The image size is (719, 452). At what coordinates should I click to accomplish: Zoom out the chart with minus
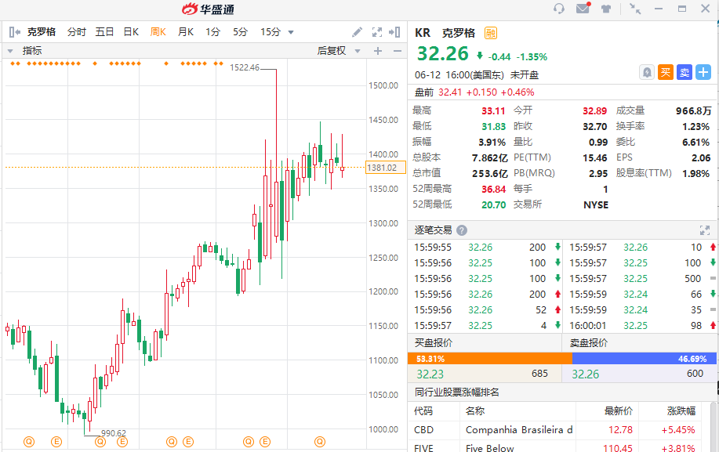[397, 51]
